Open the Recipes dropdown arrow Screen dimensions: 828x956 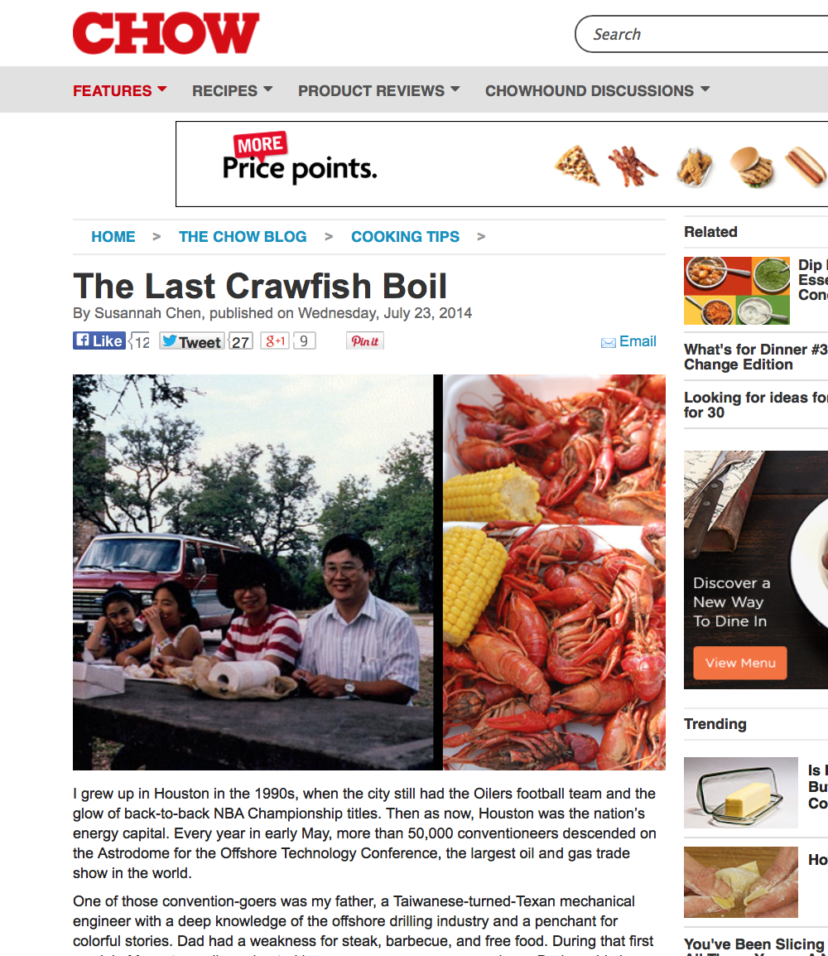pyautogui.click(x=268, y=89)
